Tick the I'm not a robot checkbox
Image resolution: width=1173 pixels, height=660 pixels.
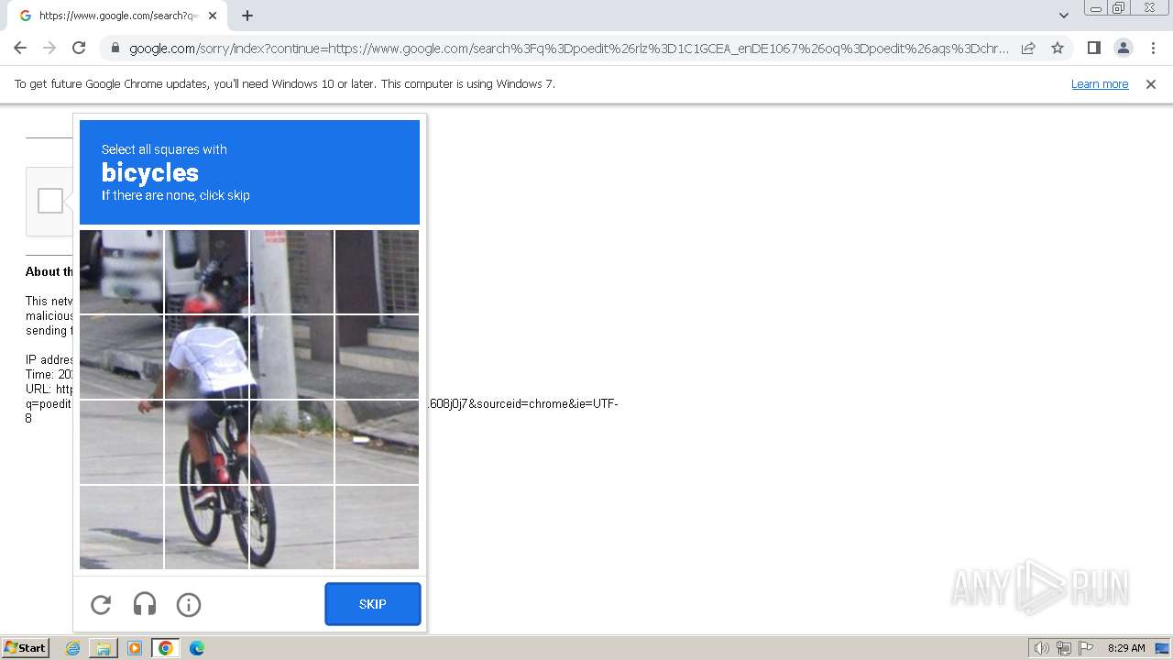50,201
